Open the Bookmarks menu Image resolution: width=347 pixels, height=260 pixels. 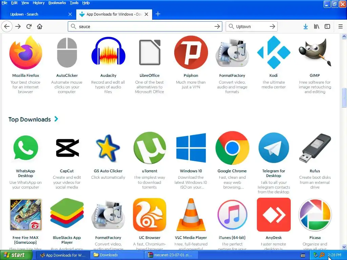click(x=57, y=3)
